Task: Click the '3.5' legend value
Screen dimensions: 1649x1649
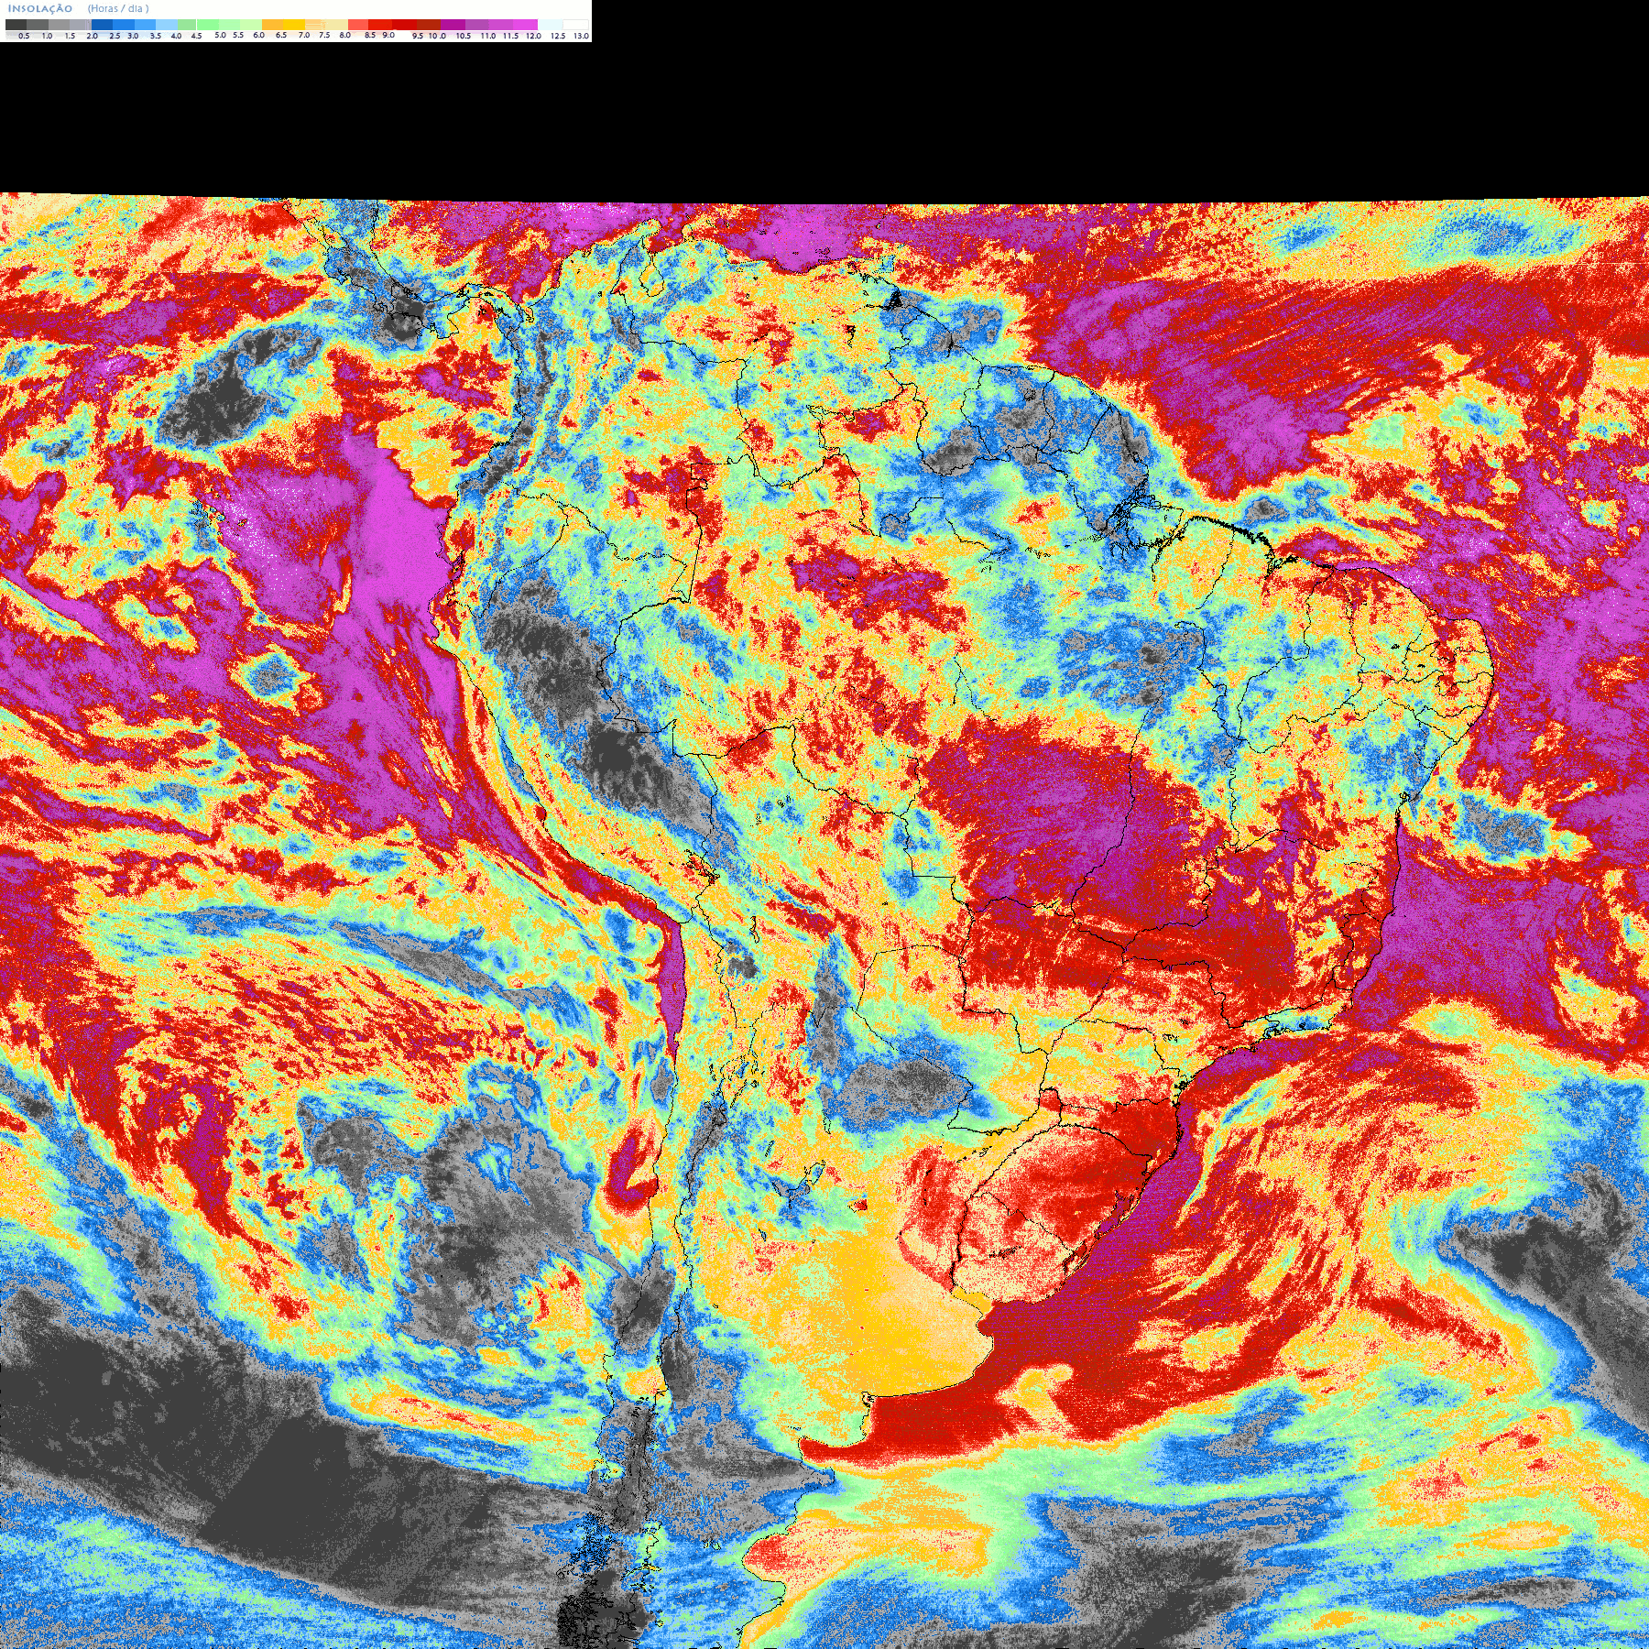Action: pos(156,36)
